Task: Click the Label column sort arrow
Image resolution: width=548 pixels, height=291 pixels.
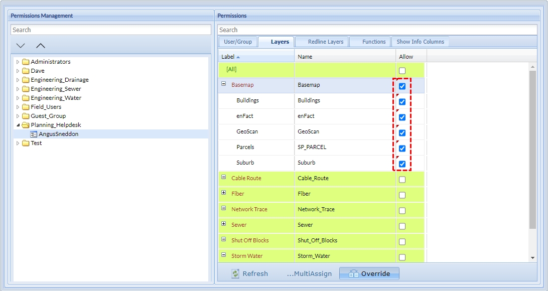Action: pos(238,57)
